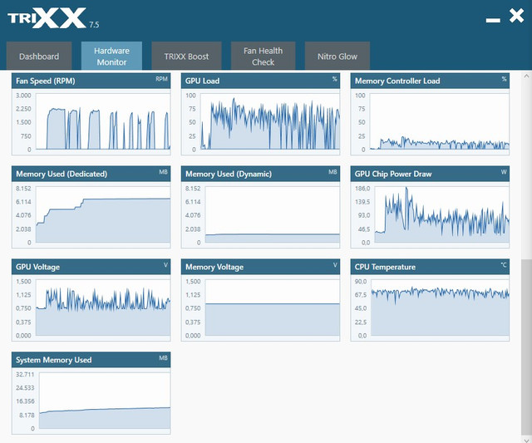Click the 186,0 axis value on Power Draw
532x443 pixels.
pos(362,189)
